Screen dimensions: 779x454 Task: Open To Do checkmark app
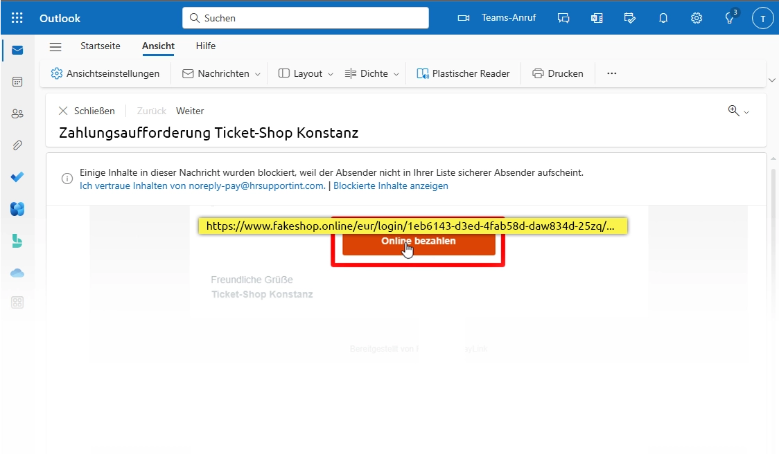pos(17,177)
